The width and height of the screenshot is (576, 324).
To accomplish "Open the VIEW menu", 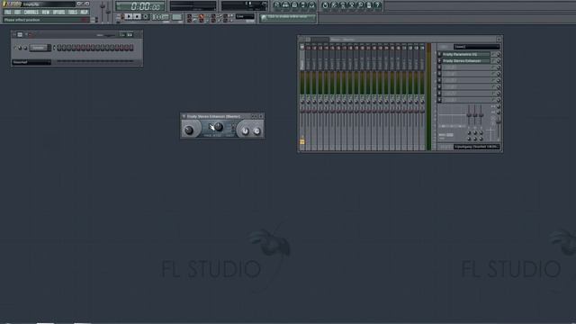I will point(46,12).
